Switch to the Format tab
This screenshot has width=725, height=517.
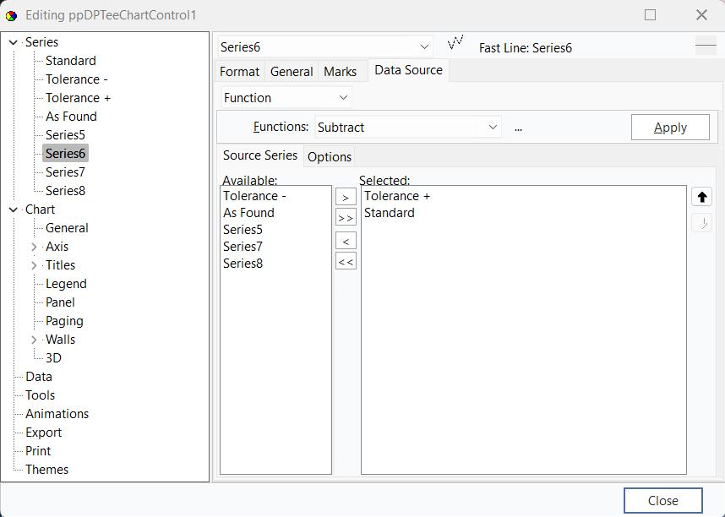pos(239,72)
